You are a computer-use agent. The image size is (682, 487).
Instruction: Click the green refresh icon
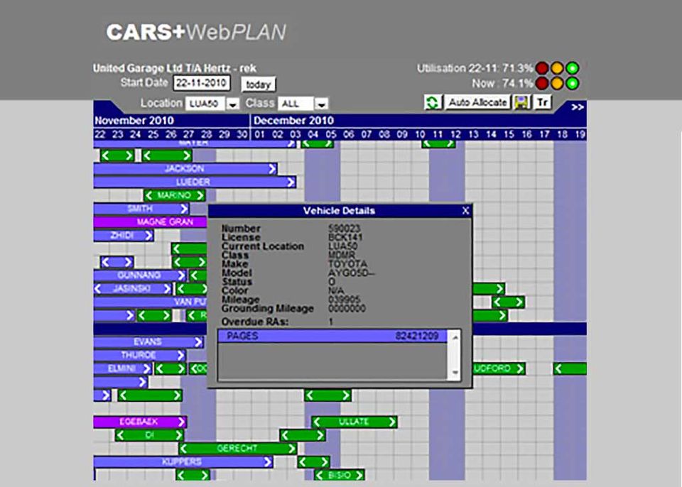(433, 103)
